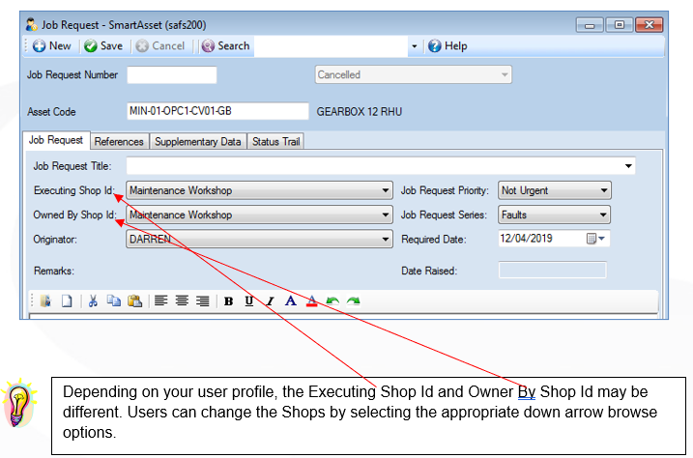Click the Paste clipboard icon
Screen dimensions: 693x458
point(134,301)
